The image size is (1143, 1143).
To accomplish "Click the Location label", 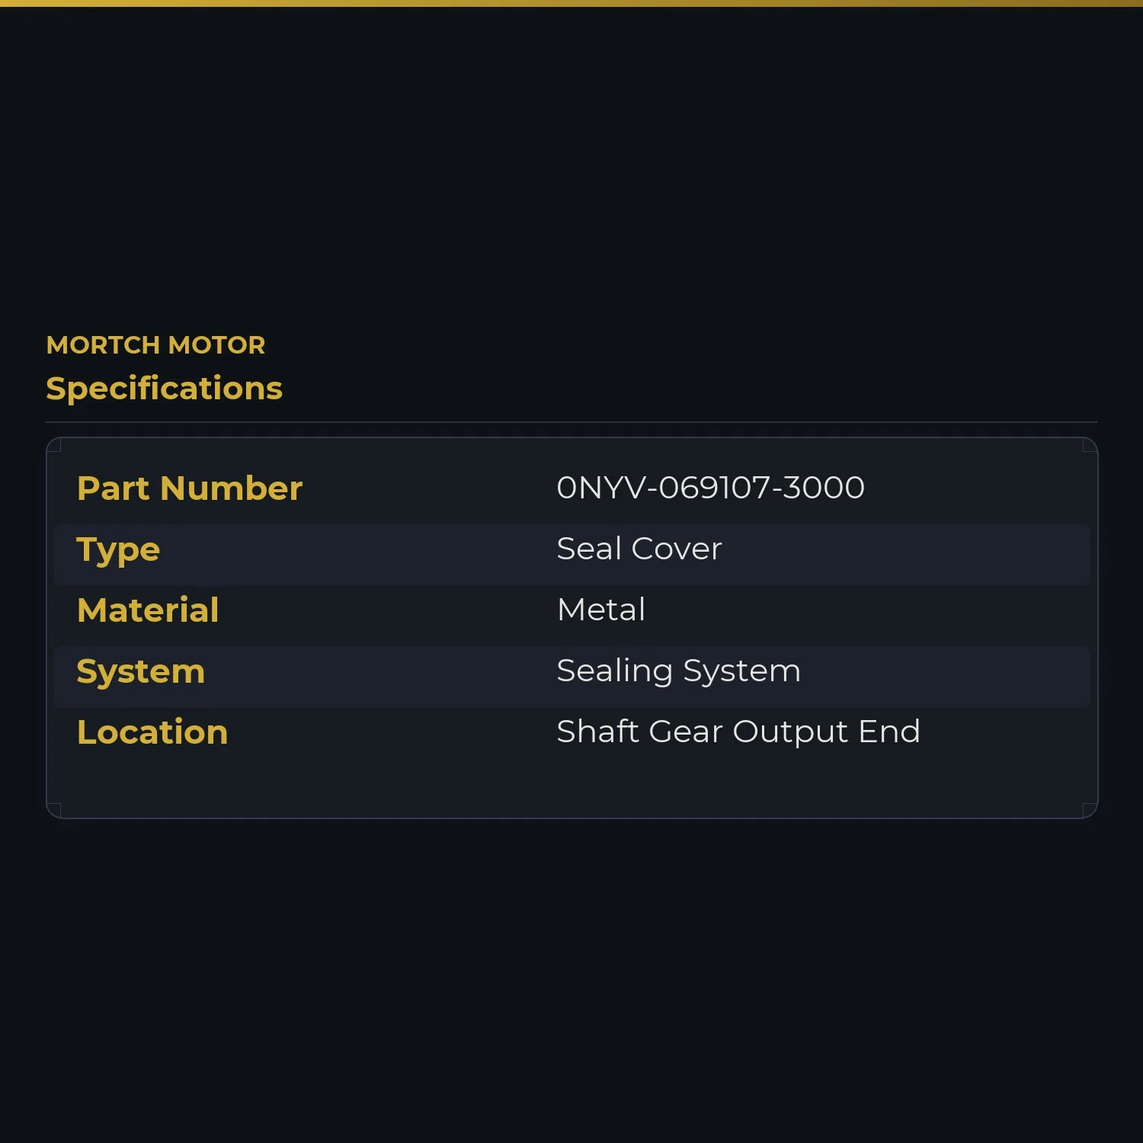I will point(152,732).
